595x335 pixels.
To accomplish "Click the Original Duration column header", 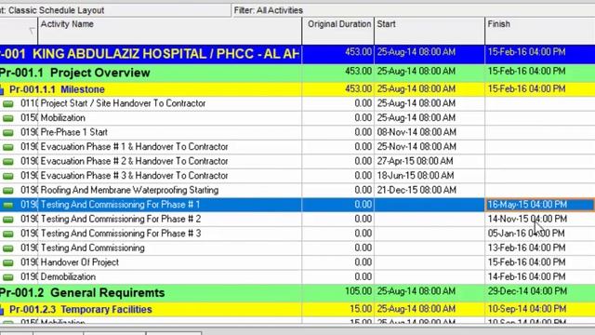I will point(338,31).
